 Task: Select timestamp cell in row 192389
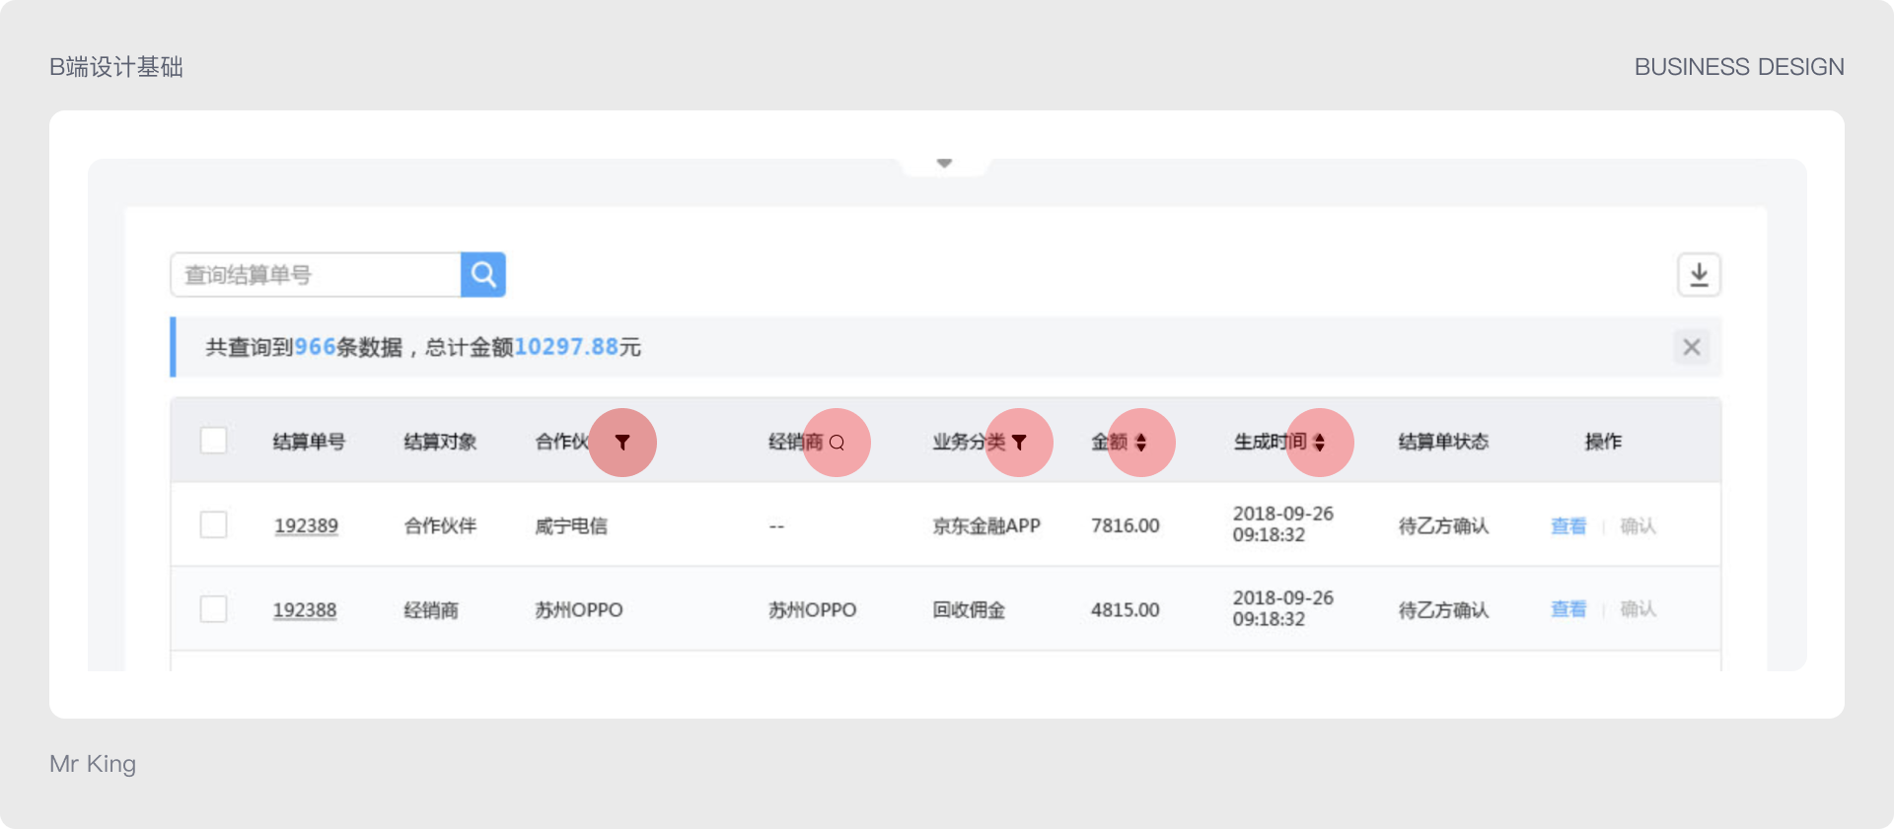pyautogui.click(x=1282, y=524)
